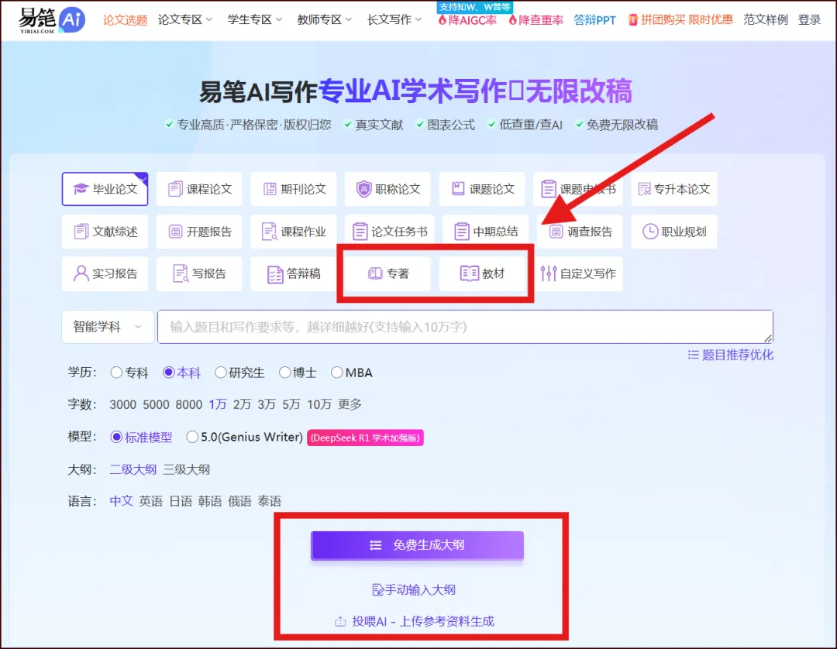Expand the 学生专区 menu
The image size is (837, 649).
[x=255, y=20]
